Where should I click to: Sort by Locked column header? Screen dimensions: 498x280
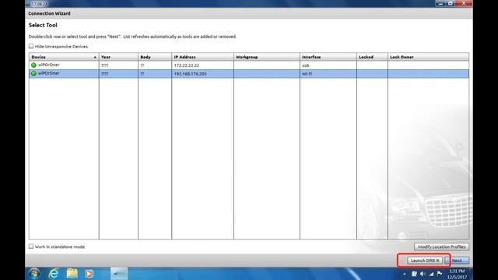click(372, 57)
